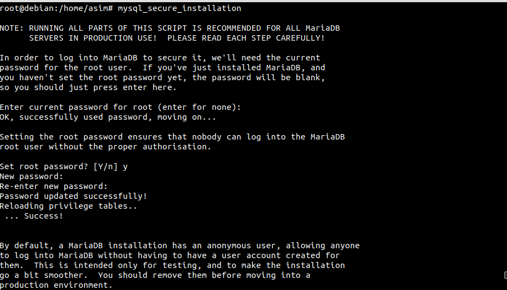The image size is (507, 290).
Task: Click the mysql_secure_installation command text
Action: (x=179, y=8)
